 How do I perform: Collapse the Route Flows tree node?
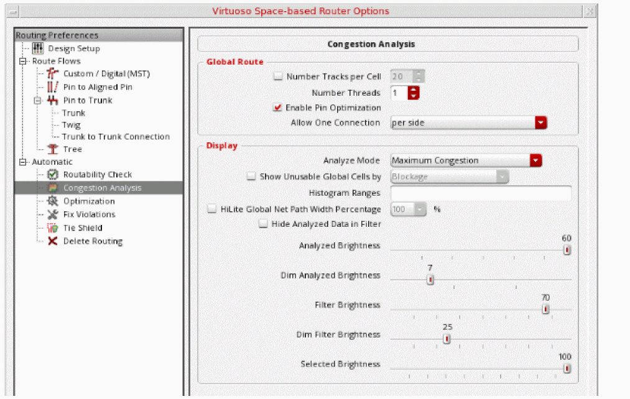coord(23,61)
